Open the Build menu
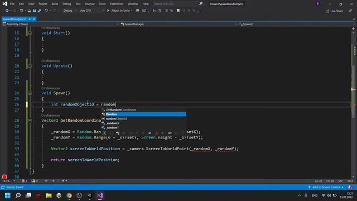Screen dimensions: 357x201 (55, 4)
